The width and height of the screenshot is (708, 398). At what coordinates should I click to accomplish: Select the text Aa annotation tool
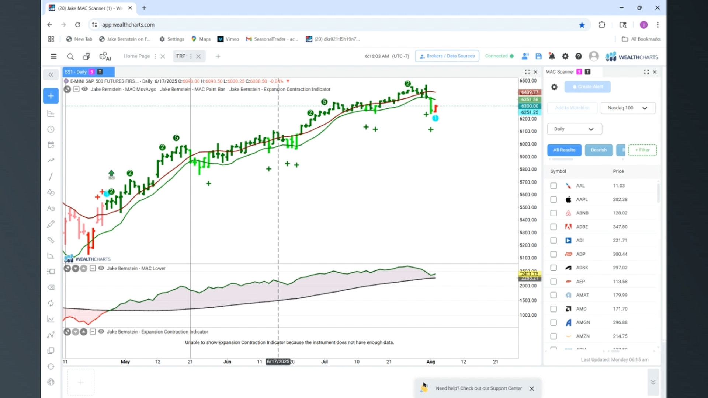[51, 208]
